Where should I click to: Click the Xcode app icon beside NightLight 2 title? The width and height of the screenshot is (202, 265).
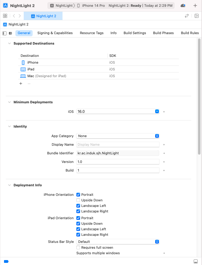[6, 6]
